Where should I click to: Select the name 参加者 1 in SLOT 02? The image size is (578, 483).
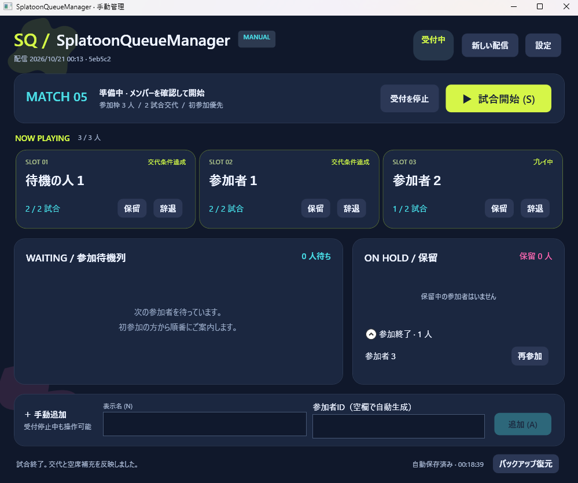click(x=233, y=180)
